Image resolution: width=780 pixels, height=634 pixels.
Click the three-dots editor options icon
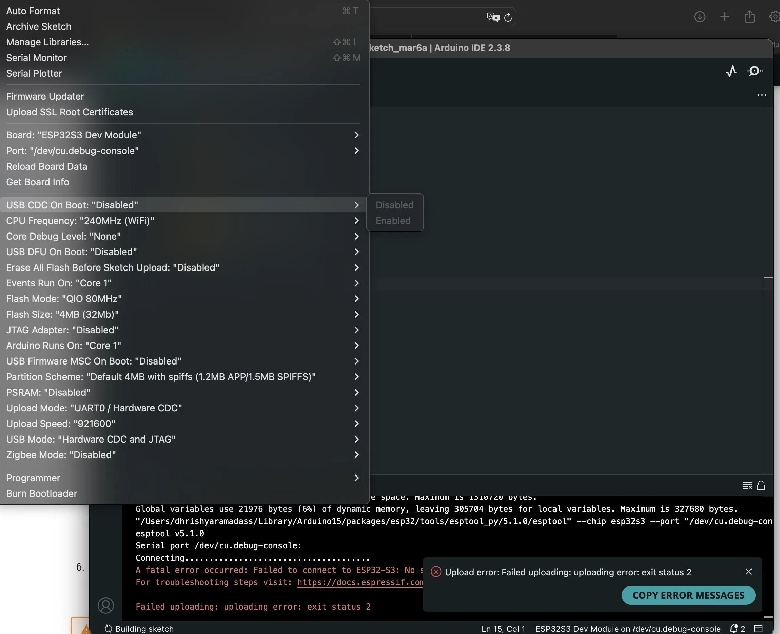(x=762, y=95)
